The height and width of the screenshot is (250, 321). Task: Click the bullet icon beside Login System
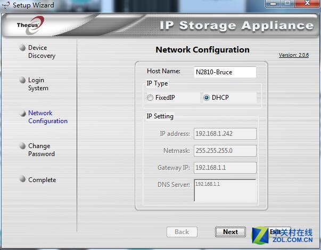pos(22,80)
